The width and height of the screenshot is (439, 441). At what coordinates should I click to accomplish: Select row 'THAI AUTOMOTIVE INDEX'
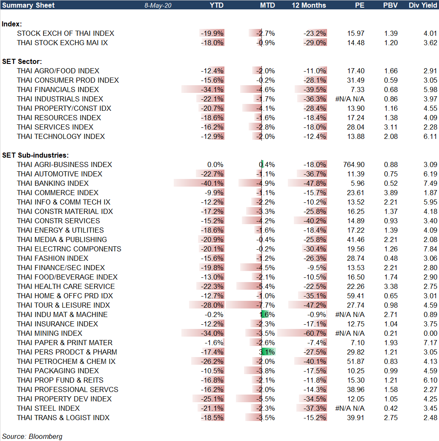pos(220,174)
